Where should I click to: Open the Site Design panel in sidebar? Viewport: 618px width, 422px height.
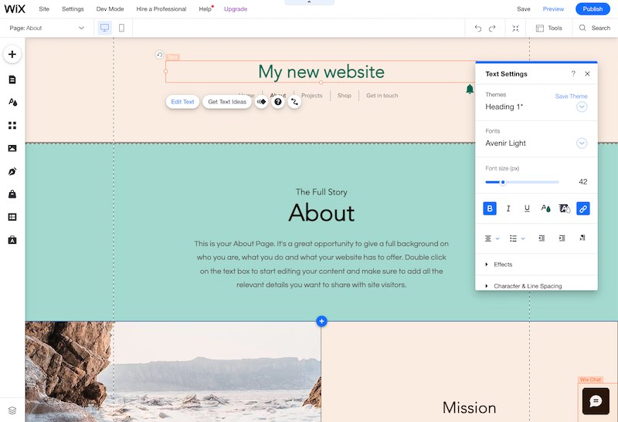tap(12, 102)
